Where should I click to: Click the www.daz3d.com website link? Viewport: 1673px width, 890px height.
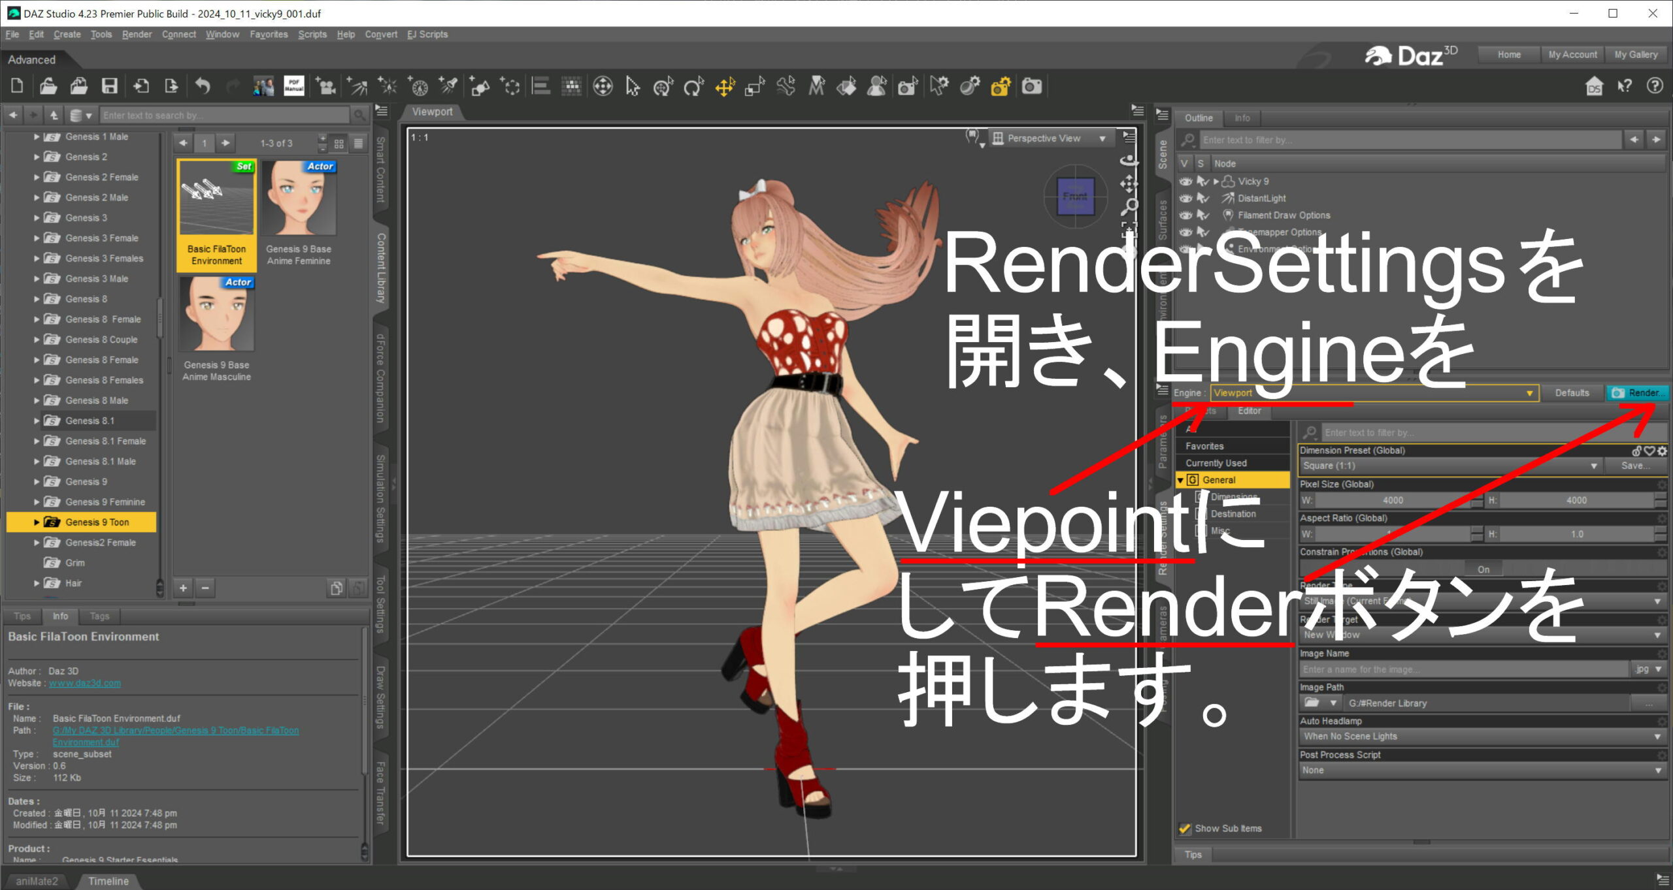[x=85, y=683]
